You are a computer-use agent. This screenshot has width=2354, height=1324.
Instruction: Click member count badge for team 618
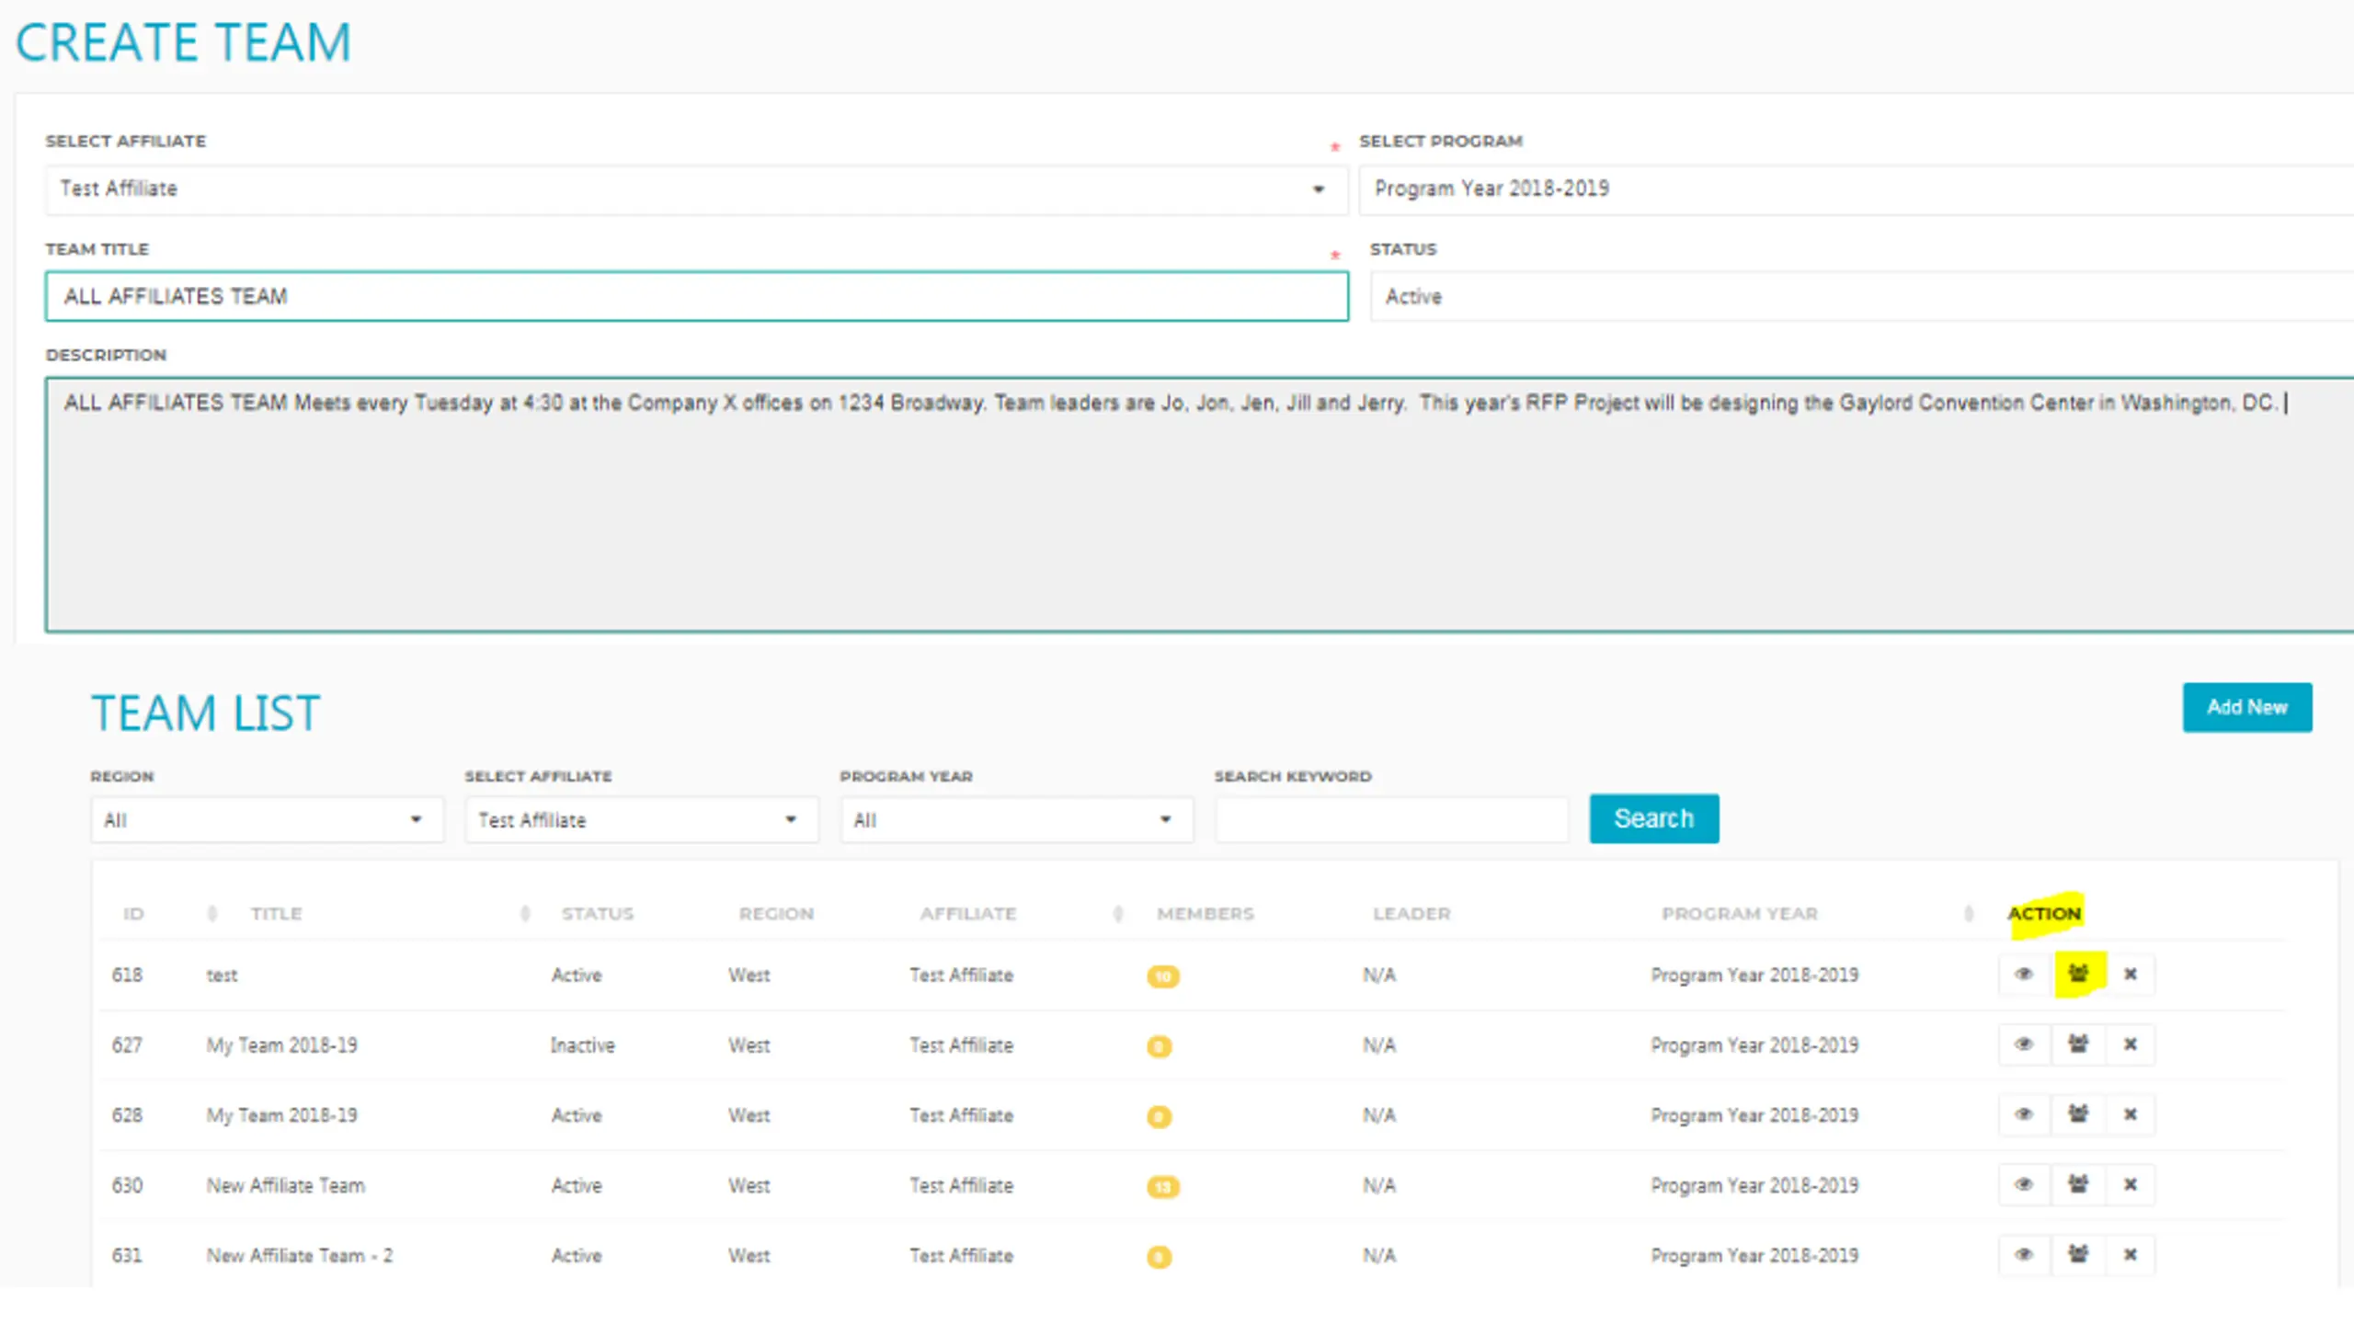point(1163,976)
